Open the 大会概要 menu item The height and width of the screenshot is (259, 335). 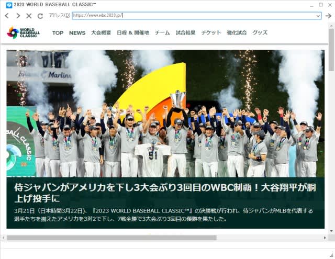101,32
